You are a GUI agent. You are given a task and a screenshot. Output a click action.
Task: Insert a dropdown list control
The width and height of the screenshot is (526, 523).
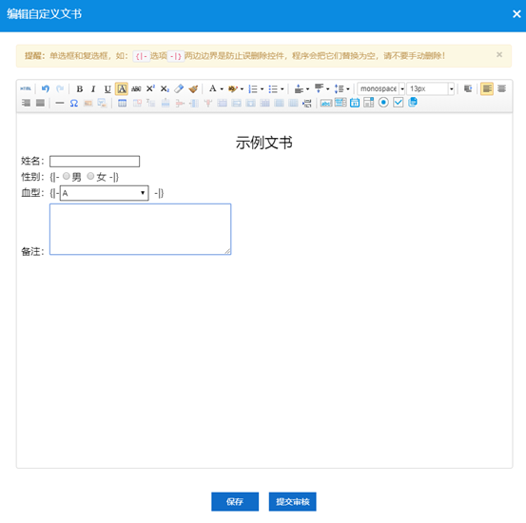(x=341, y=103)
